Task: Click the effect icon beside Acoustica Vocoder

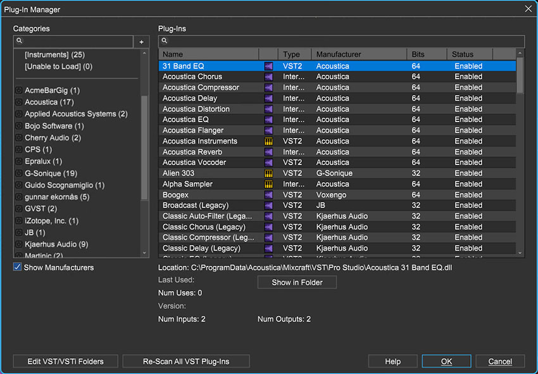Action: (268, 162)
